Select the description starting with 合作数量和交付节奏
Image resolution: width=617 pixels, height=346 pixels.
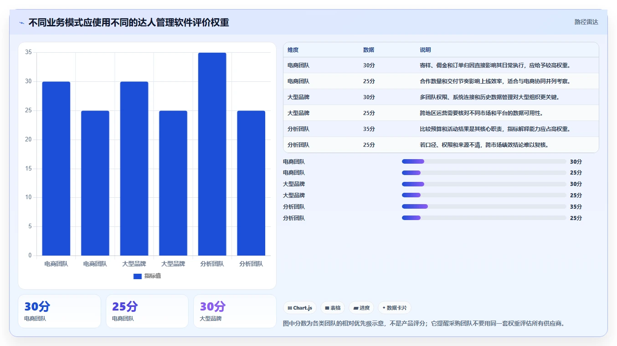[x=495, y=81]
